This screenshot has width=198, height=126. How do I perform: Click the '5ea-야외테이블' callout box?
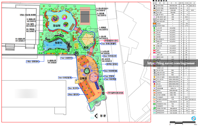tap(111, 71)
